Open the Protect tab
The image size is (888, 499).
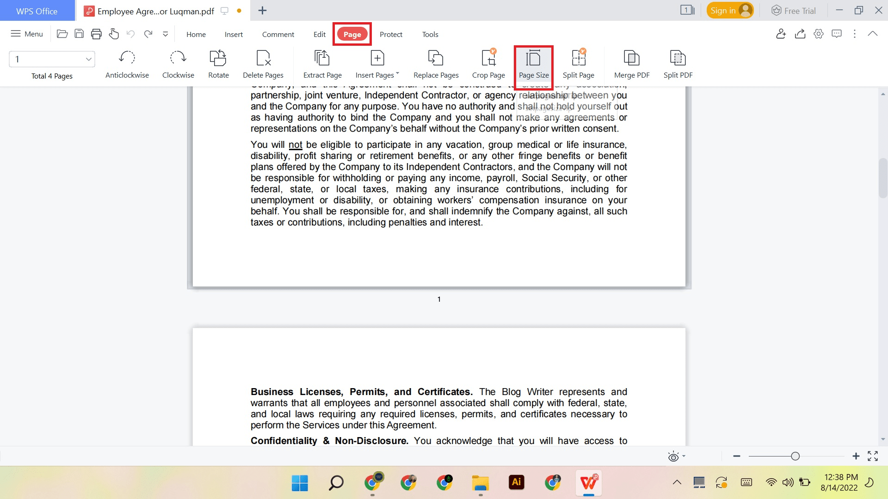point(391,34)
